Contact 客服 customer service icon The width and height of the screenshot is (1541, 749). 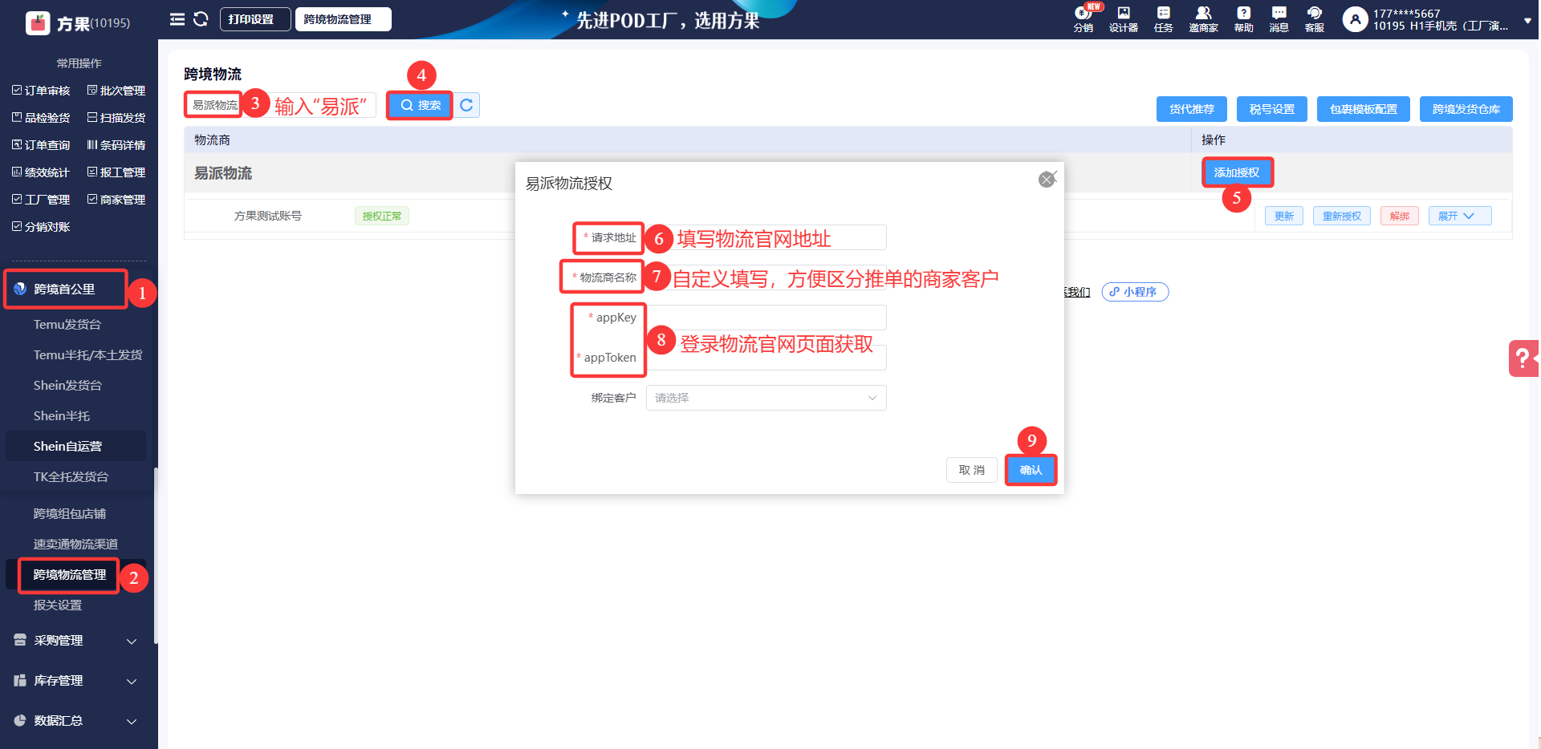click(x=1314, y=18)
